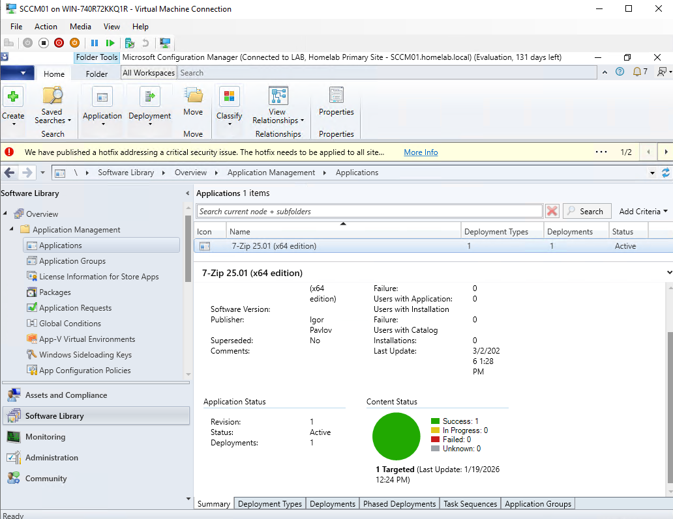Expand the Add Criteria dropdown

click(x=642, y=211)
